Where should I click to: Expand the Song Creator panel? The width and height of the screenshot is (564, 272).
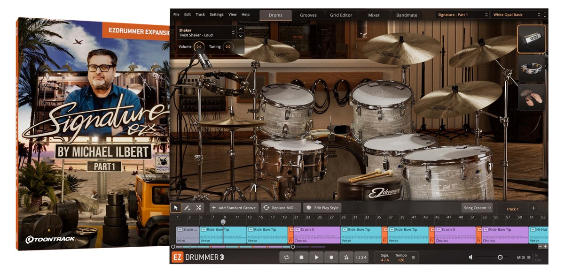[x=477, y=208]
